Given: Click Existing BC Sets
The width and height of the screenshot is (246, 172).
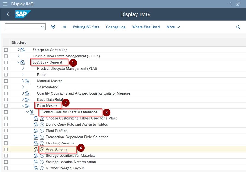Looking at the screenshot, I should 86,27.
